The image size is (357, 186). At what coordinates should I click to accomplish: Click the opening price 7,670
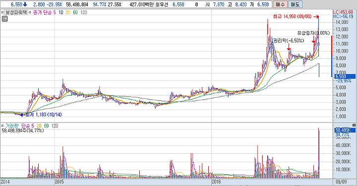click(x=219, y=4)
